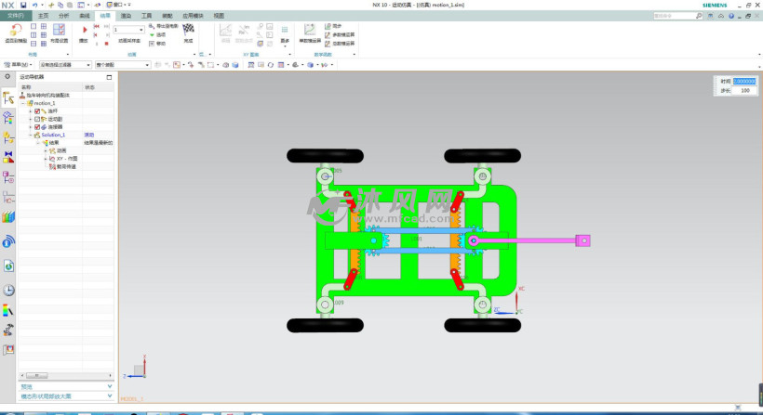The image size is (763, 415).
Task: Open the Assembly Navigator resource bar icon
Action: coord(8,118)
